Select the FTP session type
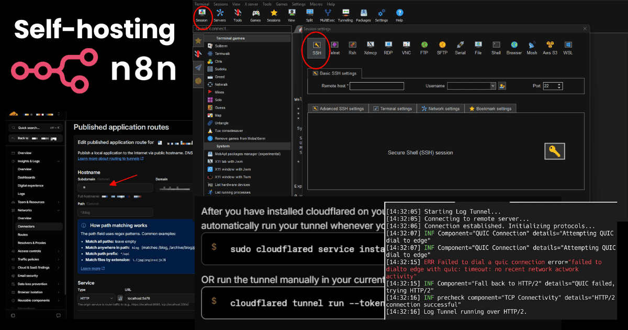This screenshot has width=628, height=330. click(x=424, y=48)
